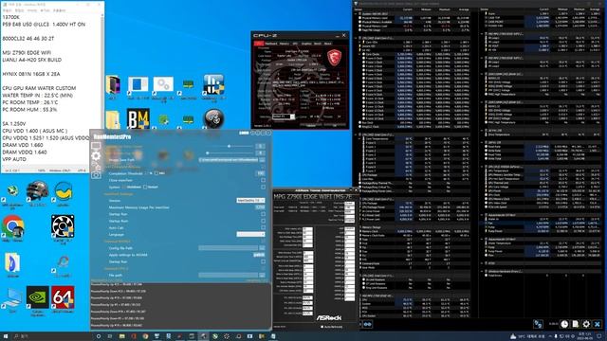Screen dimensions: 607x341
Task: Toggle the Close memtest checkbox
Action: [x=264, y=180]
